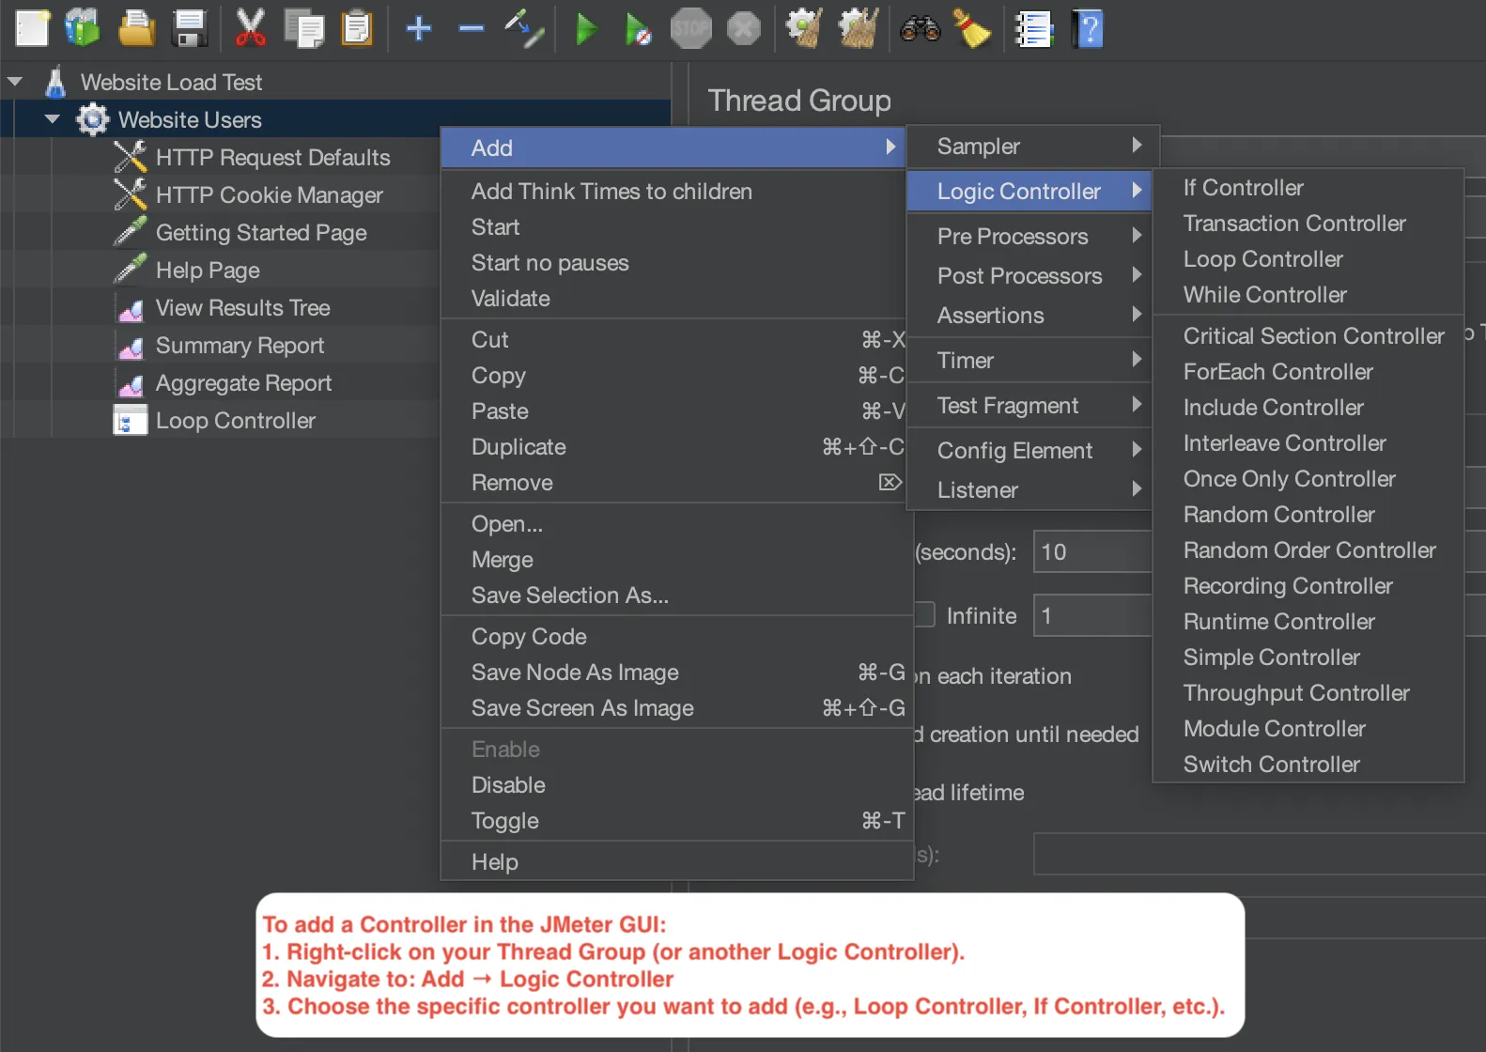Click the green Start run icon
1486x1052 pixels.
pyautogui.click(x=586, y=29)
